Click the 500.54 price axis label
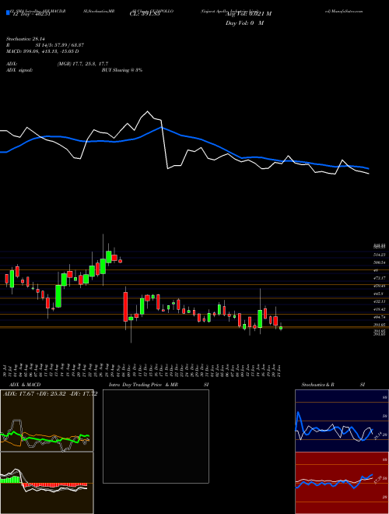Screen dimensions: 389x514 [x=380, y=262]
